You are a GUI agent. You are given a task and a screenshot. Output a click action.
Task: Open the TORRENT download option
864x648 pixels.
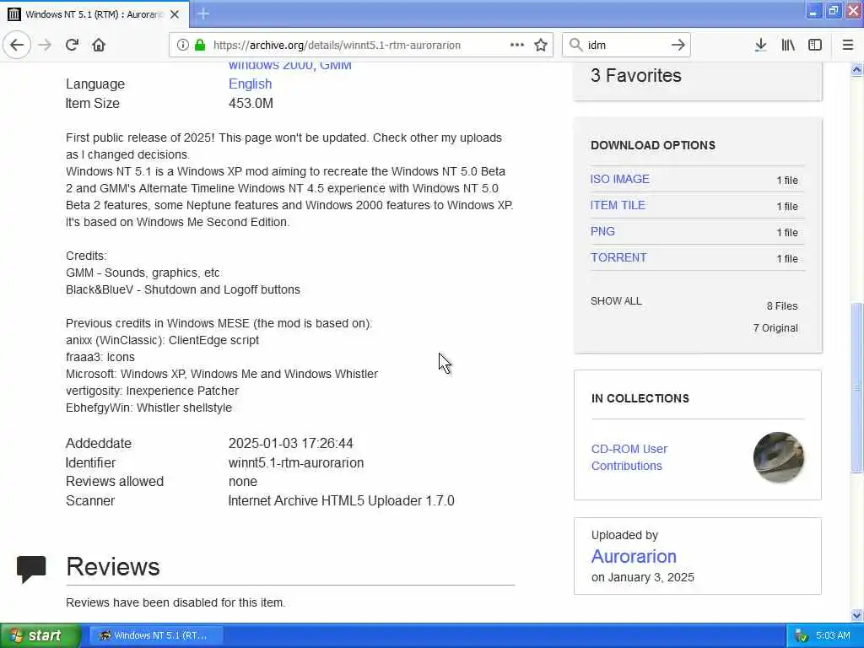click(x=618, y=257)
